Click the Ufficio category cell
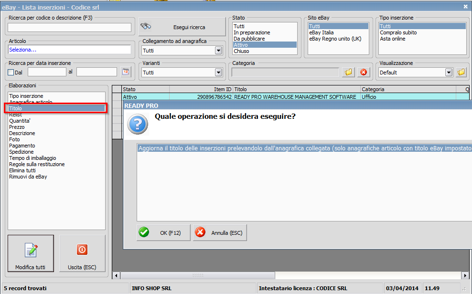472x294 pixels. pos(408,97)
